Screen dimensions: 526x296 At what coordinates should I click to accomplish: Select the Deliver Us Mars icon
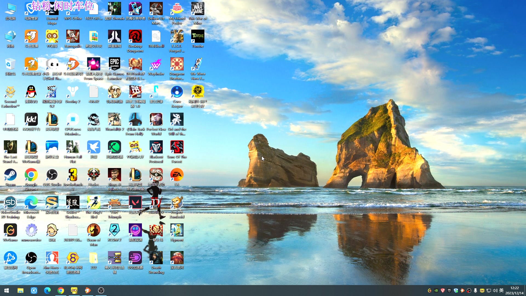pyautogui.click(x=156, y=13)
